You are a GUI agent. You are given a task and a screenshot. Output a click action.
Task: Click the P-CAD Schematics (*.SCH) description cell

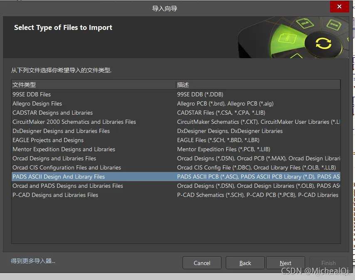tap(258, 195)
